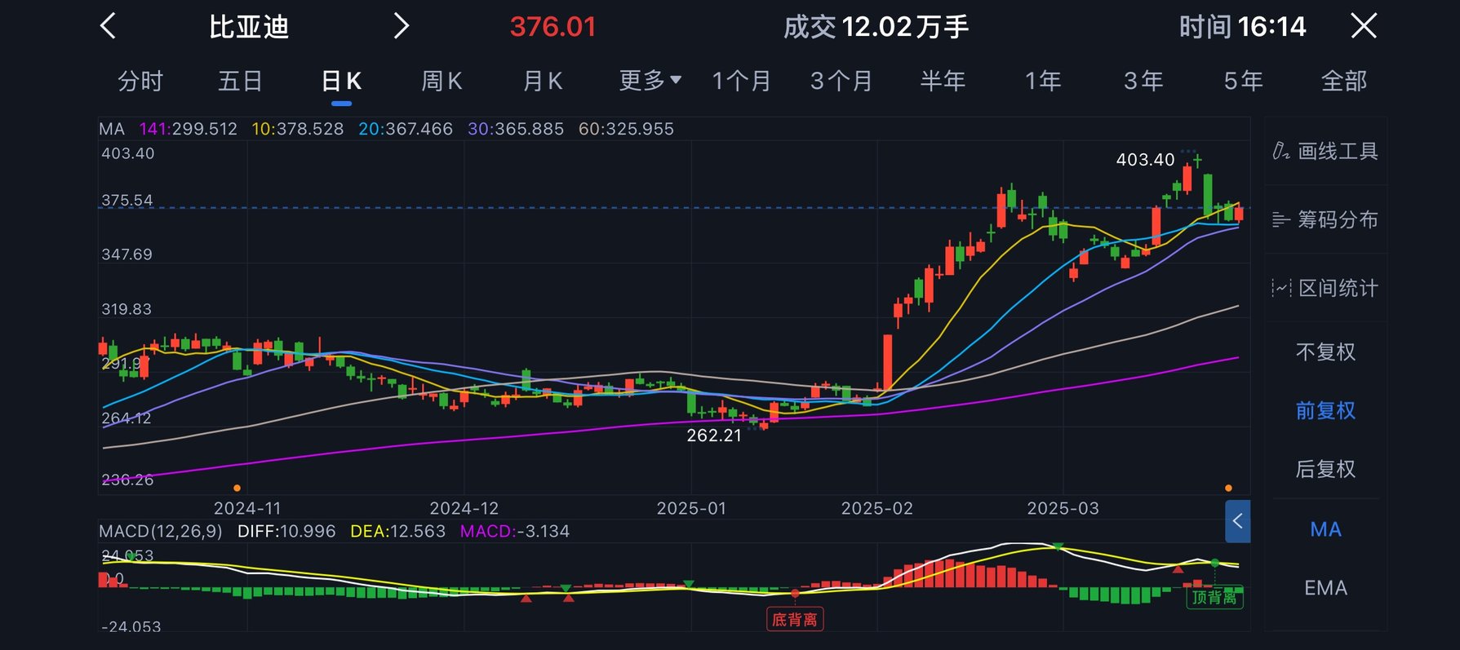Open the 画线工具 drawing tool
This screenshot has width=1460, height=650.
click(x=1325, y=151)
